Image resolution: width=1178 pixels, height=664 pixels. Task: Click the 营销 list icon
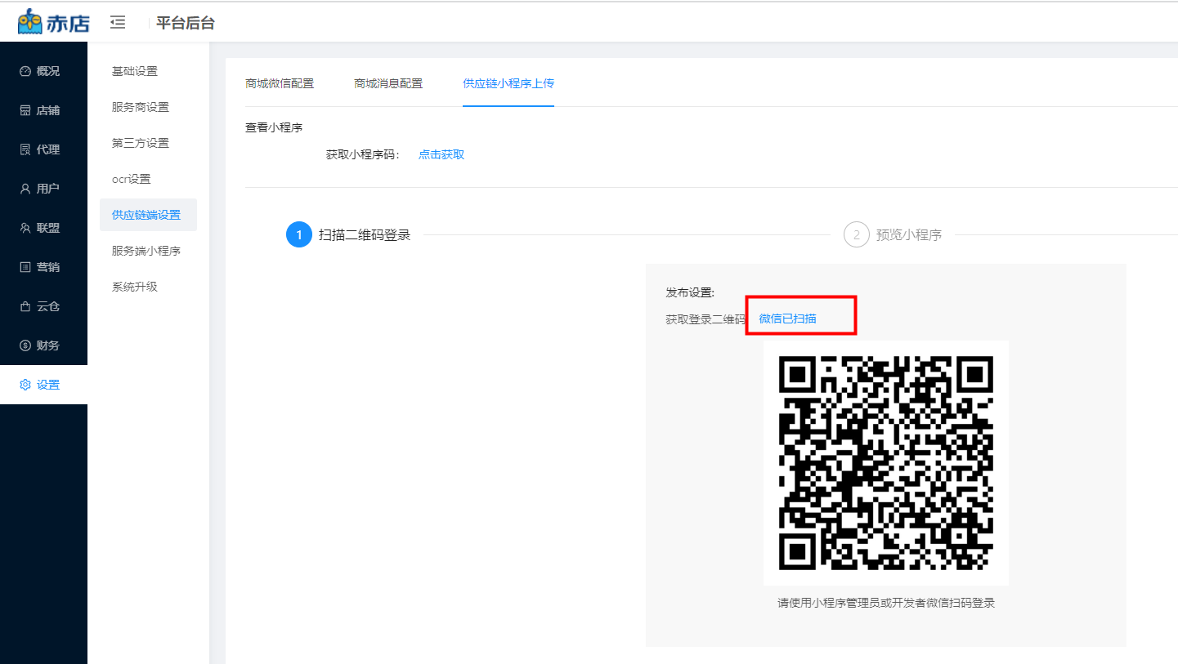tap(25, 267)
